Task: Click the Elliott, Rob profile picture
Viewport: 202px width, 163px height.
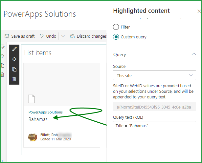Action: tap(33, 137)
